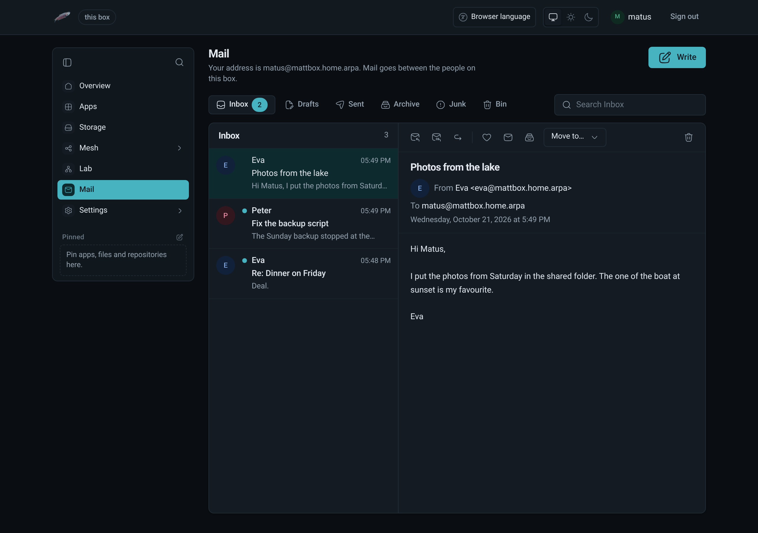Switch to light theme sun icon

pyautogui.click(x=571, y=17)
